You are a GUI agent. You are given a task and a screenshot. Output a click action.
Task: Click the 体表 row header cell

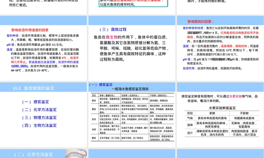point(94,130)
